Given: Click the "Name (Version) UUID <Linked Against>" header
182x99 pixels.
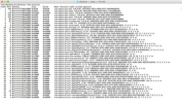Looking at the screenshot, I should coord(73,7).
